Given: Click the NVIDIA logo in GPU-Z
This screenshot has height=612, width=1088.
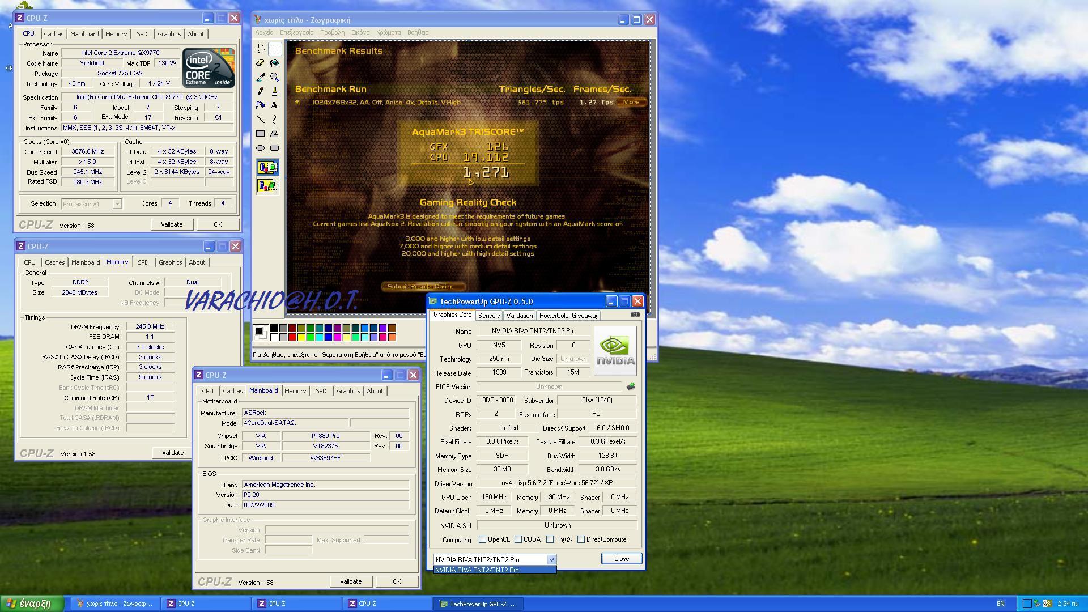Looking at the screenshot, I should pos(615,351).
